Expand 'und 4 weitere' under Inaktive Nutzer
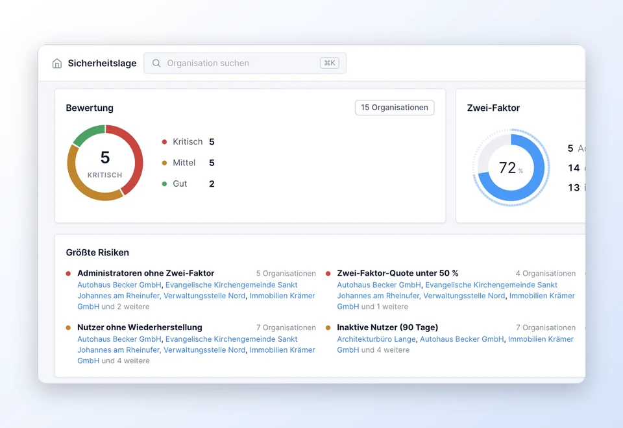The height and width of the screenshot is (428, 623). (385, 350)
